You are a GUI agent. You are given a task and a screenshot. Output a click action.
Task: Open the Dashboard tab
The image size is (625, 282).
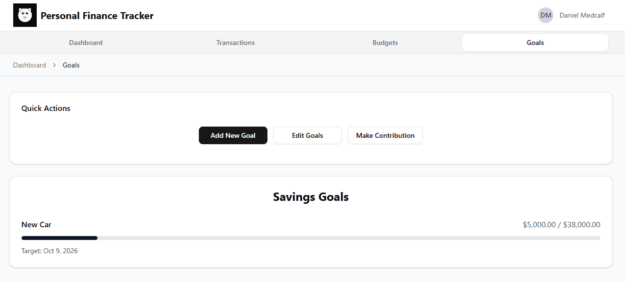[x=86, y=43]
